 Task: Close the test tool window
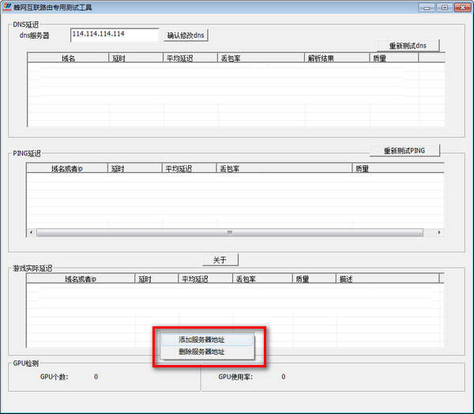(x=461, y=7)
